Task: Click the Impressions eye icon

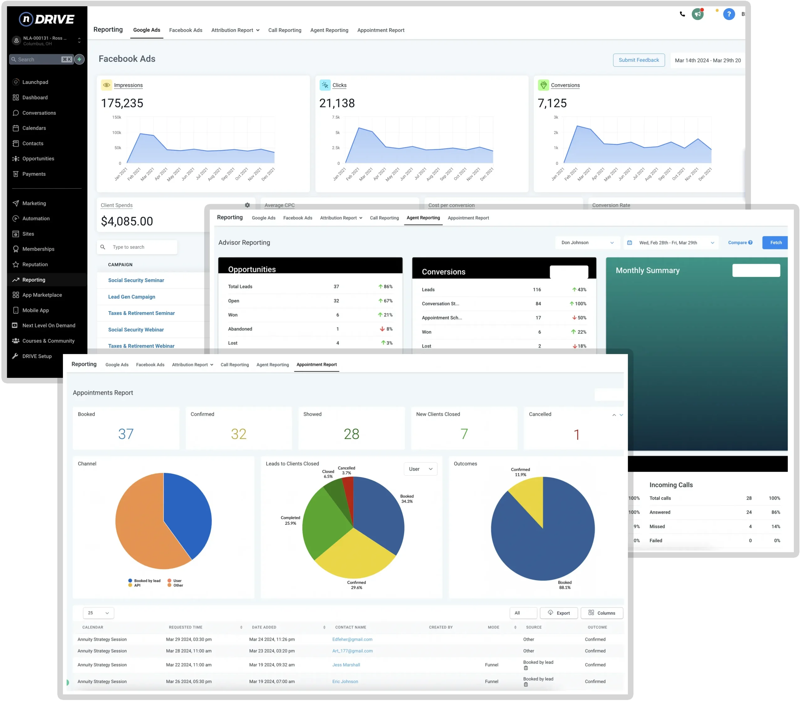Action: point(106,85)
